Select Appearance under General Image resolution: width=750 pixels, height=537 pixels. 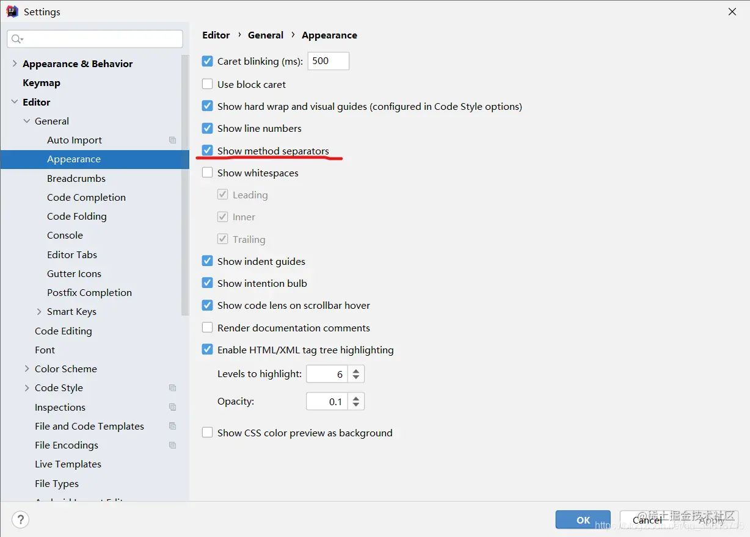tap(74, 159)
